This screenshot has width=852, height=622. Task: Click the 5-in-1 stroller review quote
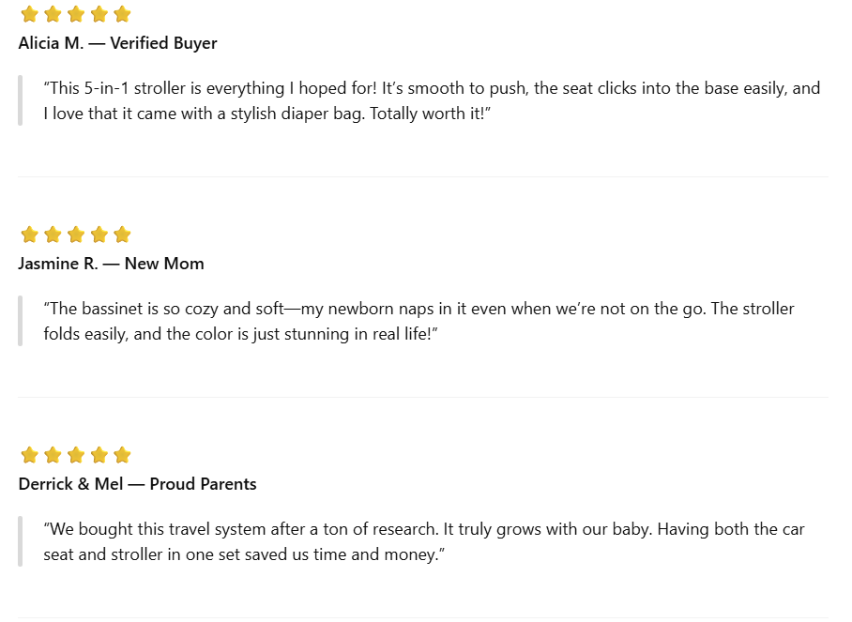point(432,100)
